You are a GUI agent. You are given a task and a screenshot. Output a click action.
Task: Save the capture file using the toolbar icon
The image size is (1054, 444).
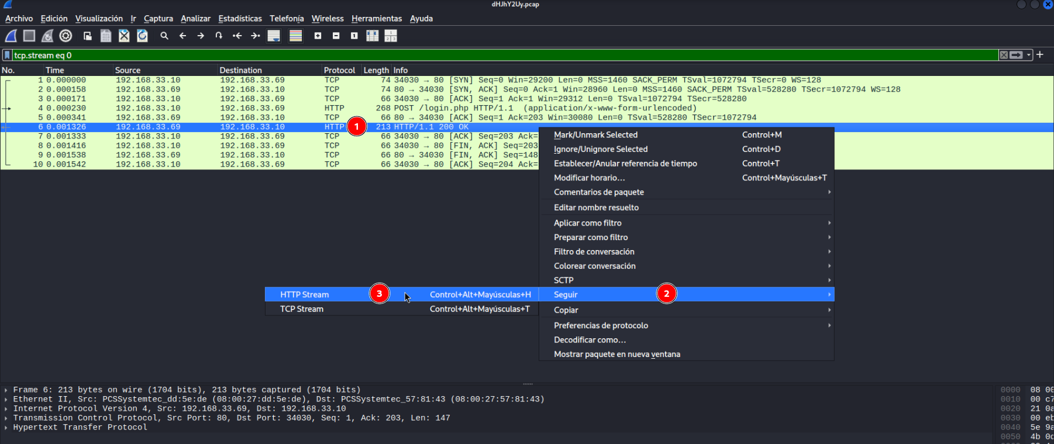pos(106,36)
